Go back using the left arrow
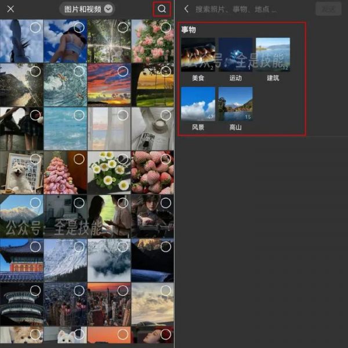The width and height of the screenshot is (348, 348). pos(186,9)
